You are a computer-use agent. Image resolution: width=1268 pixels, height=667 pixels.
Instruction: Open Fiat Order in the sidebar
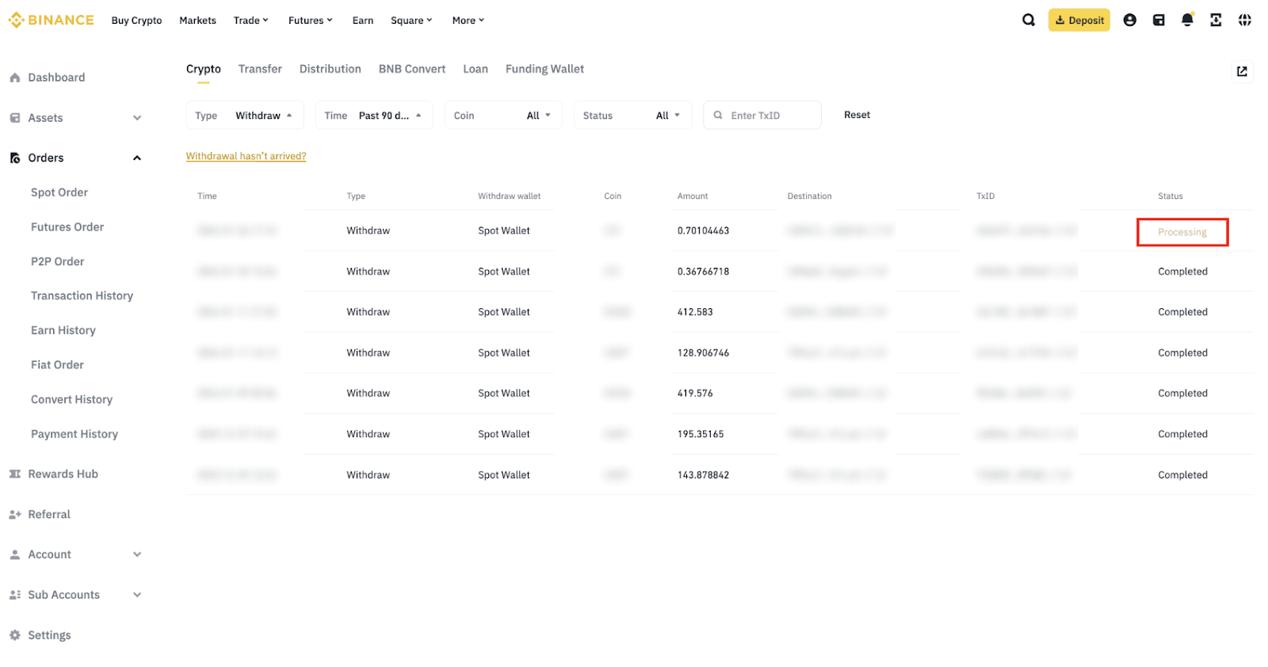[x=57, y=365]
